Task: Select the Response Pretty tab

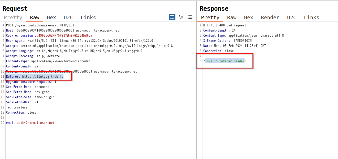Action: click(x=210, y=17)
